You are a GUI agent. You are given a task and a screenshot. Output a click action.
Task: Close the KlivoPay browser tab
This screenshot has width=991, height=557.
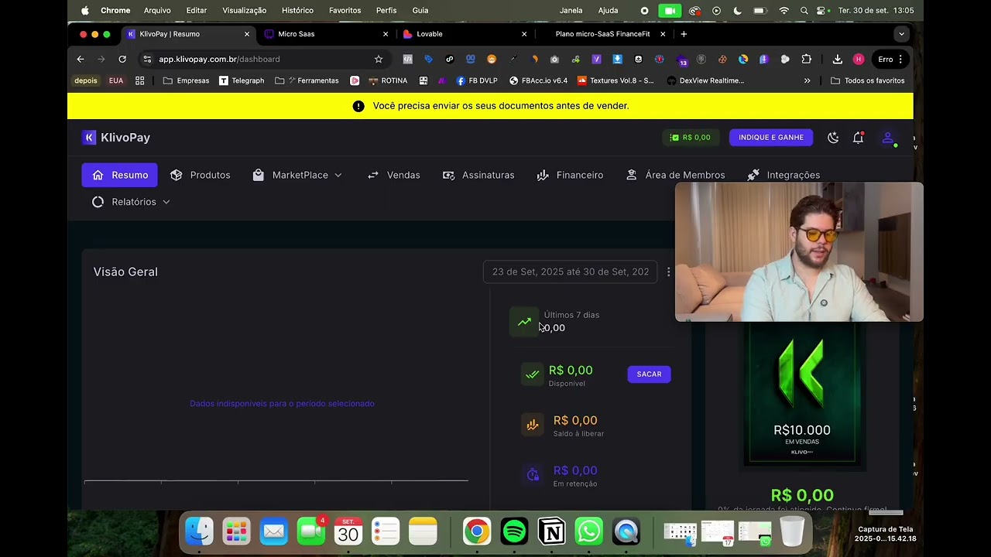coord(247,34)
